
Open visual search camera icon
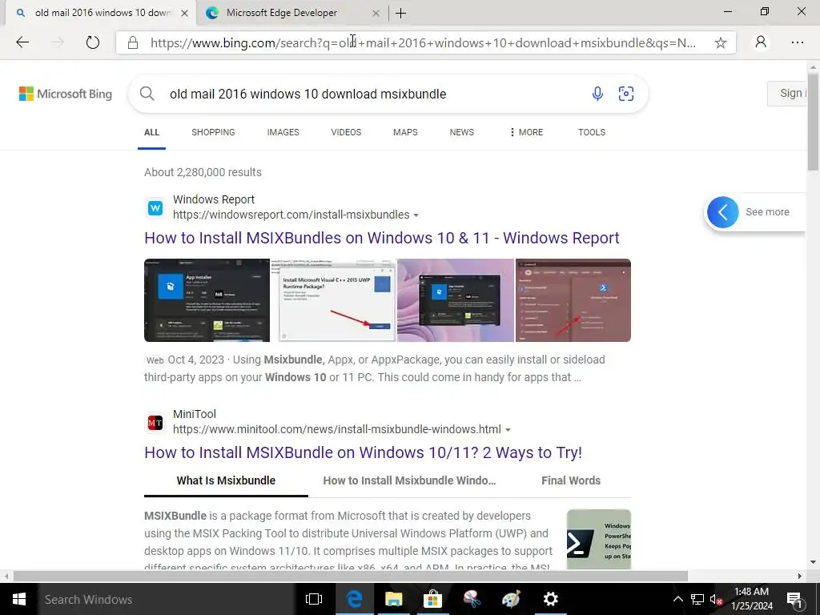(626, 94)
